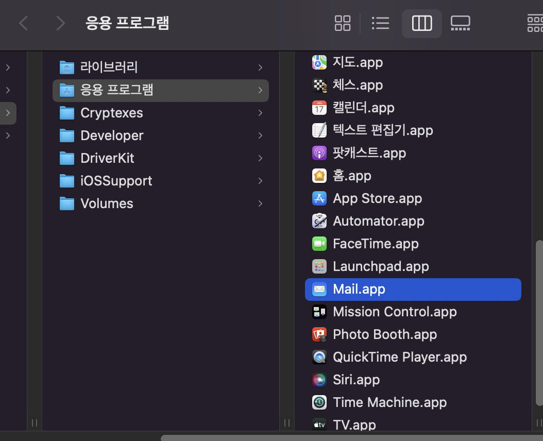Switch to icon grid view

(343, 23)
